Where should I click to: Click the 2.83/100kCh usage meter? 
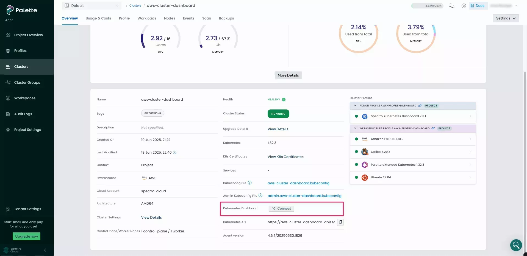[x=427, y=5]
